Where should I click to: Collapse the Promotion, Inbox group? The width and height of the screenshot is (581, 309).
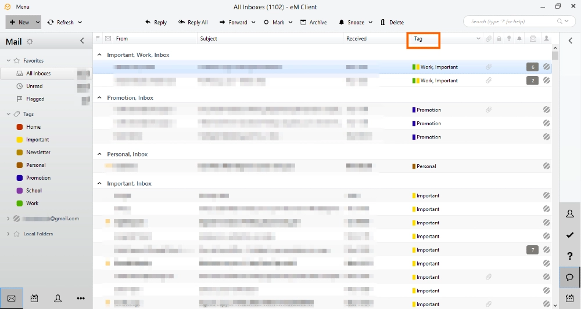click(99, 97)
